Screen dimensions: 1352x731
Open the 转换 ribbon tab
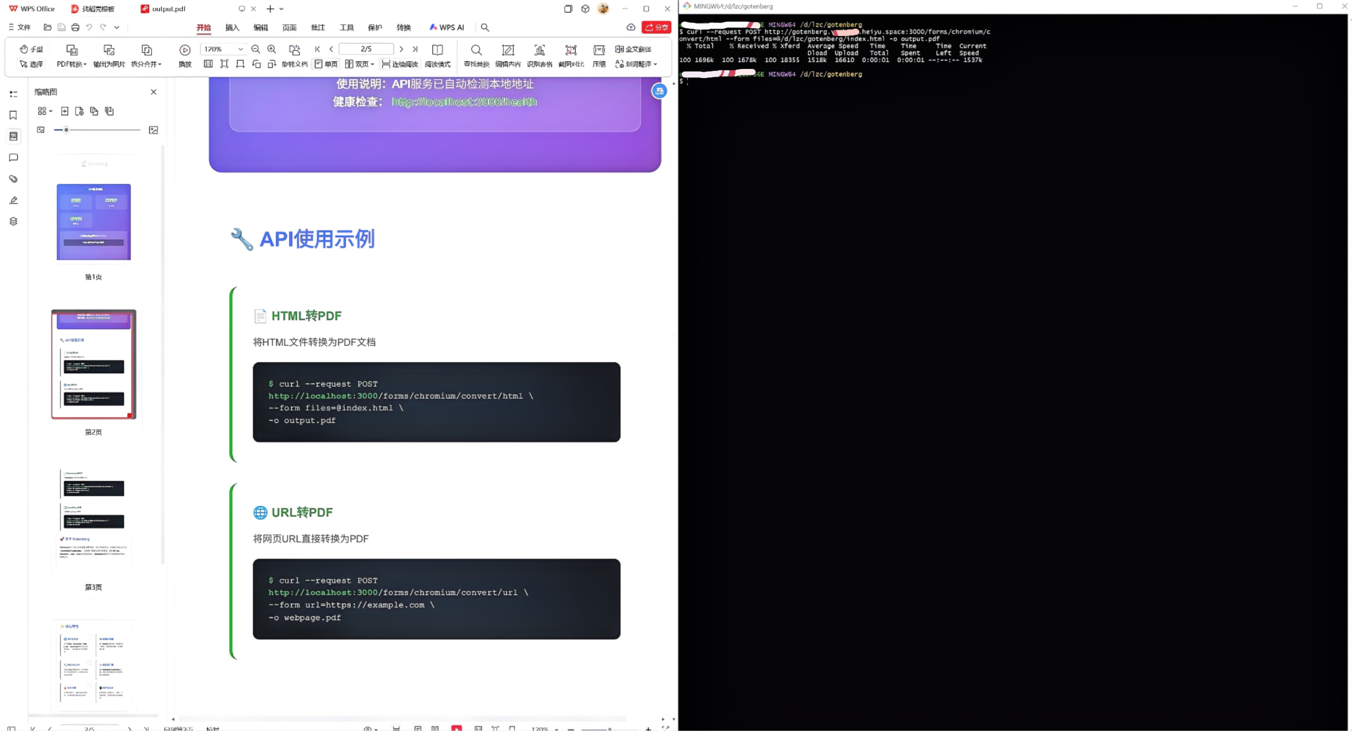pyautogui.click(x=403, y=27)
